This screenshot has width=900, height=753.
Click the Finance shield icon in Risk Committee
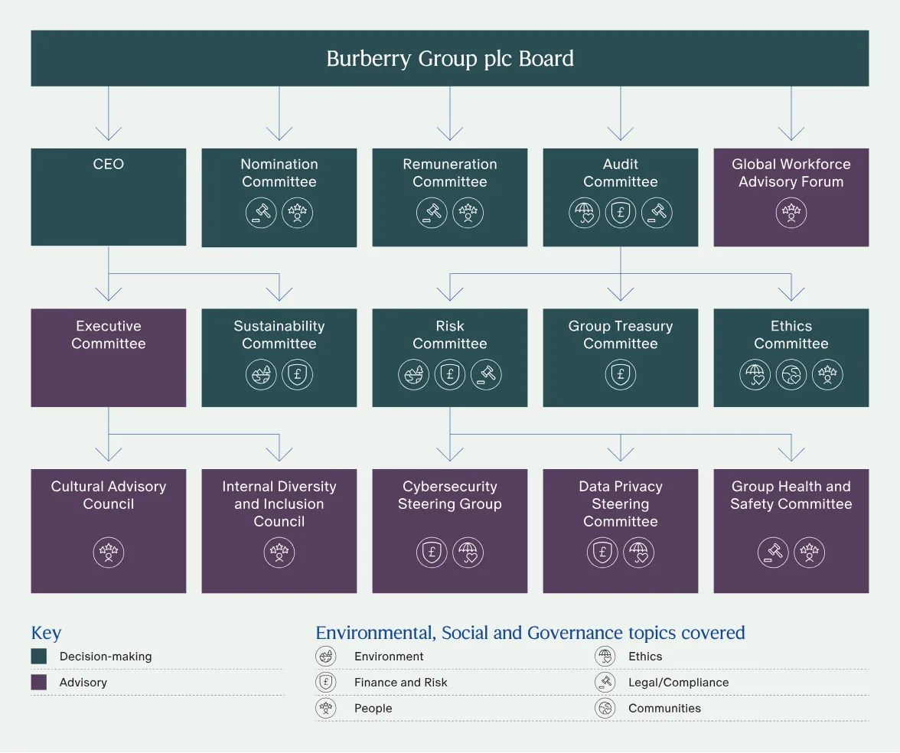pos(449,374)
